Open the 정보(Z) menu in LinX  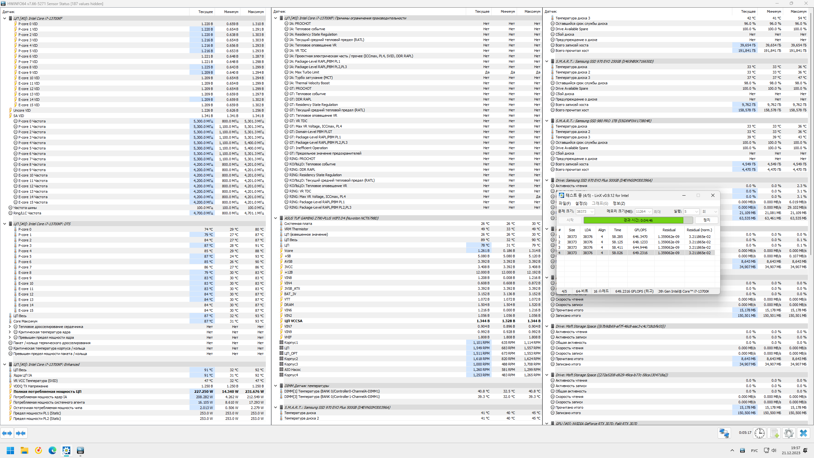point(618,204)
